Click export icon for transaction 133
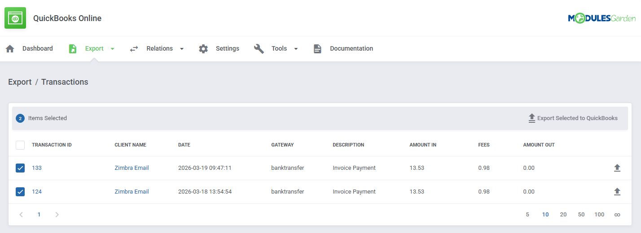 coord(617,168)
